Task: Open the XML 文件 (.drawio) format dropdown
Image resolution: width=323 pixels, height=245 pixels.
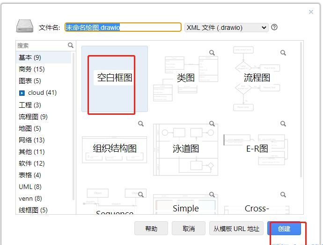Action: (226, 28)
